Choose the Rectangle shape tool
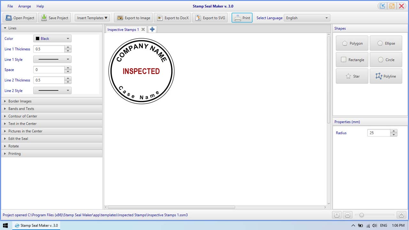The image size is (409, 230). pyautogui.click(x=352, y=60)
